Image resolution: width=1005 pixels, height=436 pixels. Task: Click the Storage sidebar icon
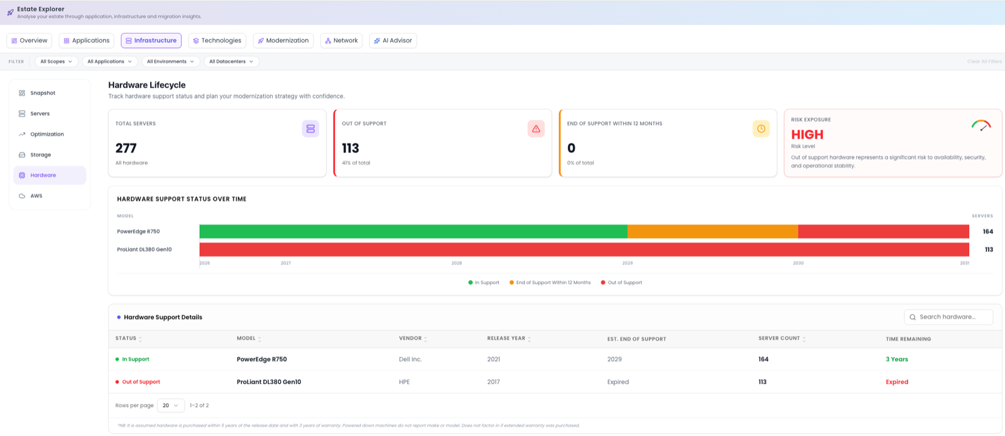pos(22,155)
